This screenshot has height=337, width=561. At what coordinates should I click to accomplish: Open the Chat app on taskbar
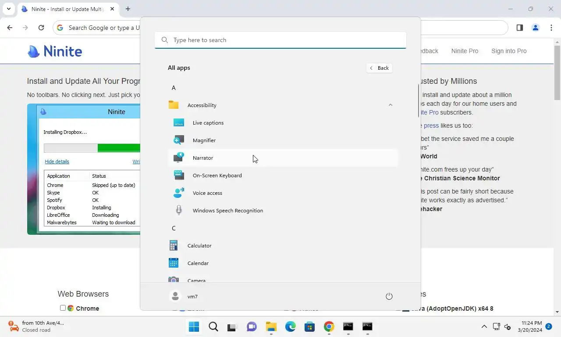[x=252, y=326]
